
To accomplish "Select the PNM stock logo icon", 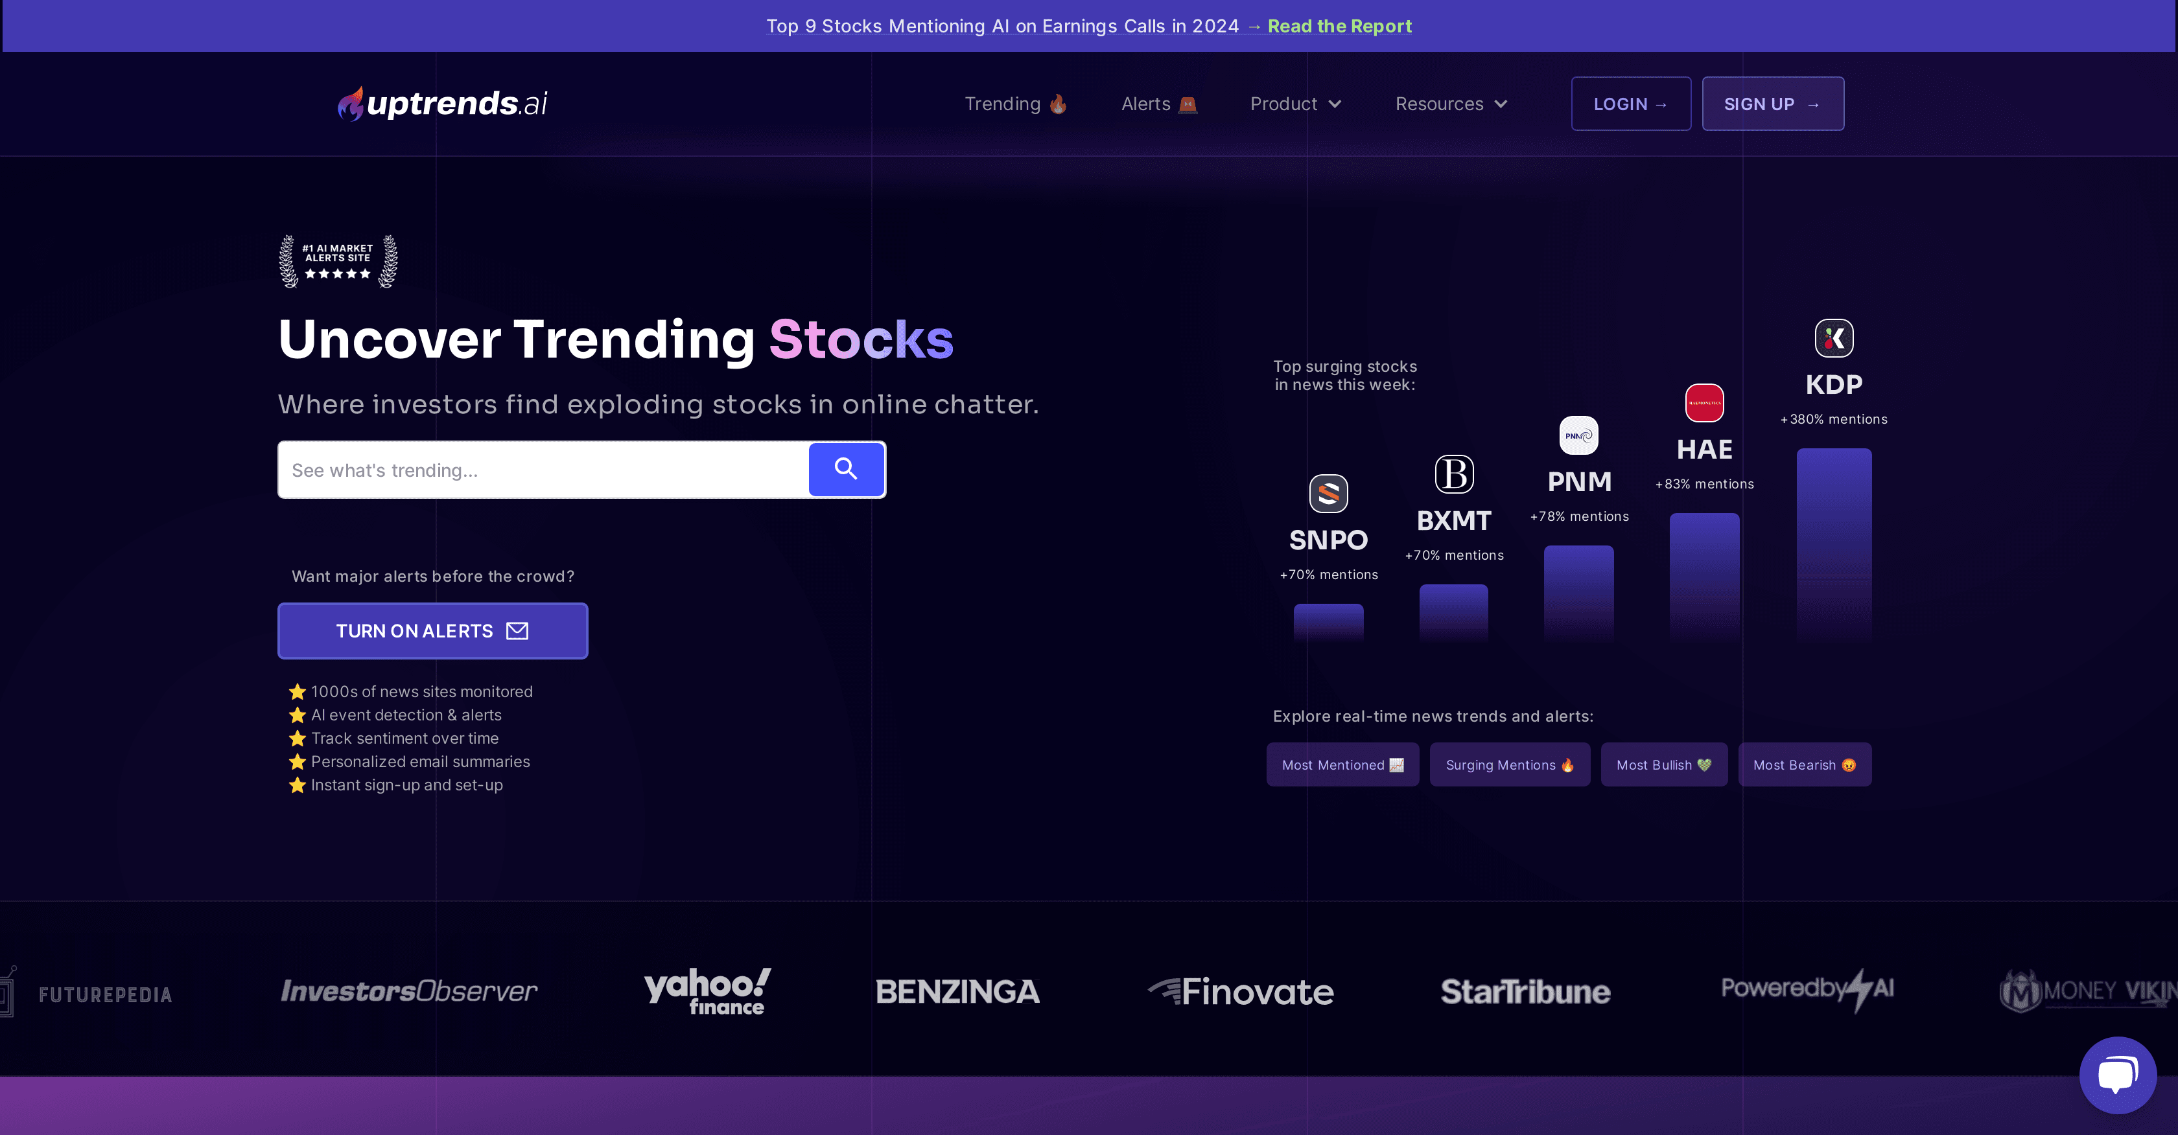I will pos(1578,435).
